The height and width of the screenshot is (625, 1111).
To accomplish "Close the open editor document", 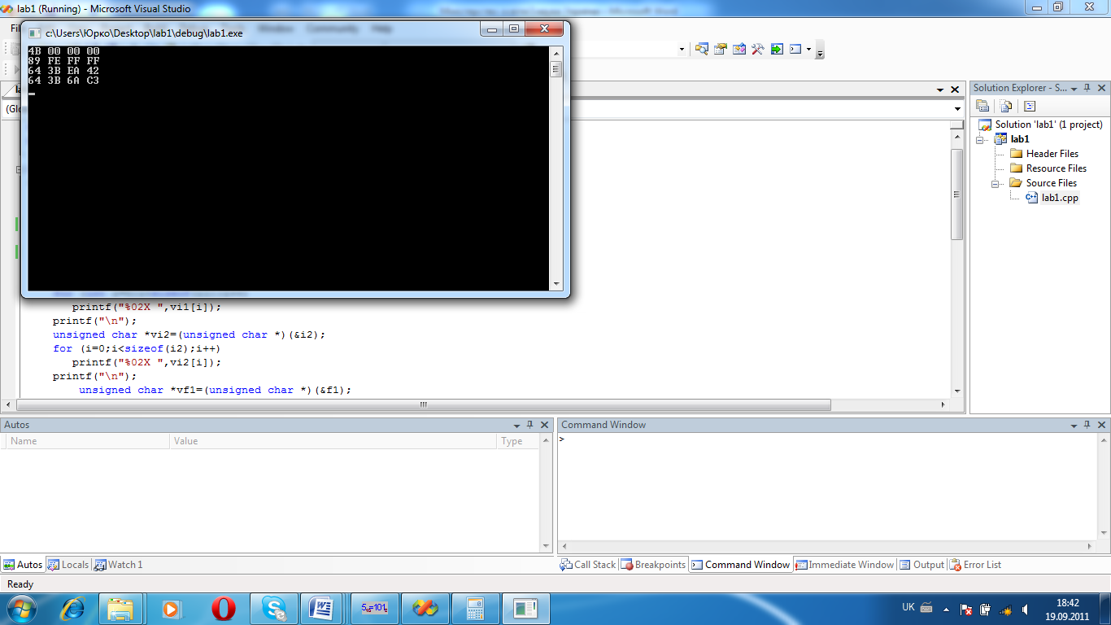I will coord(954,90).
